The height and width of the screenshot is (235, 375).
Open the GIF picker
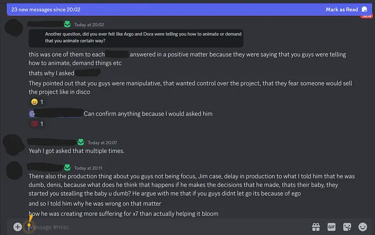[x=331, y=227]
